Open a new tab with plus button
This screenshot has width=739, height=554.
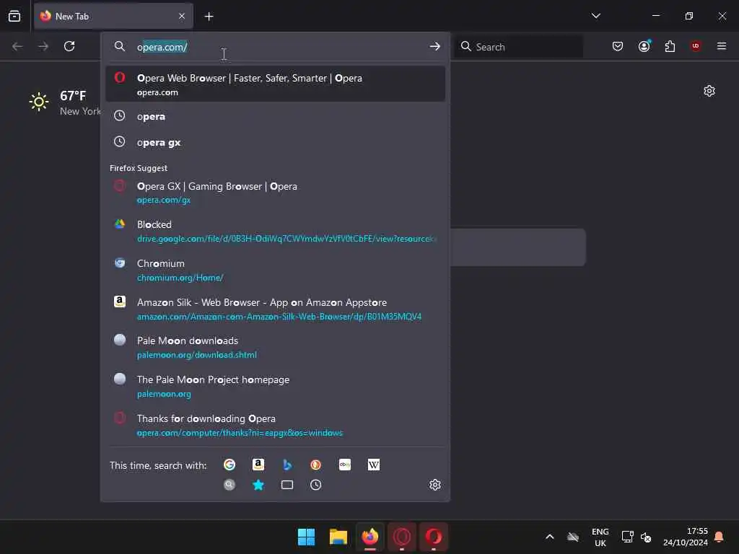pos(209,17)
